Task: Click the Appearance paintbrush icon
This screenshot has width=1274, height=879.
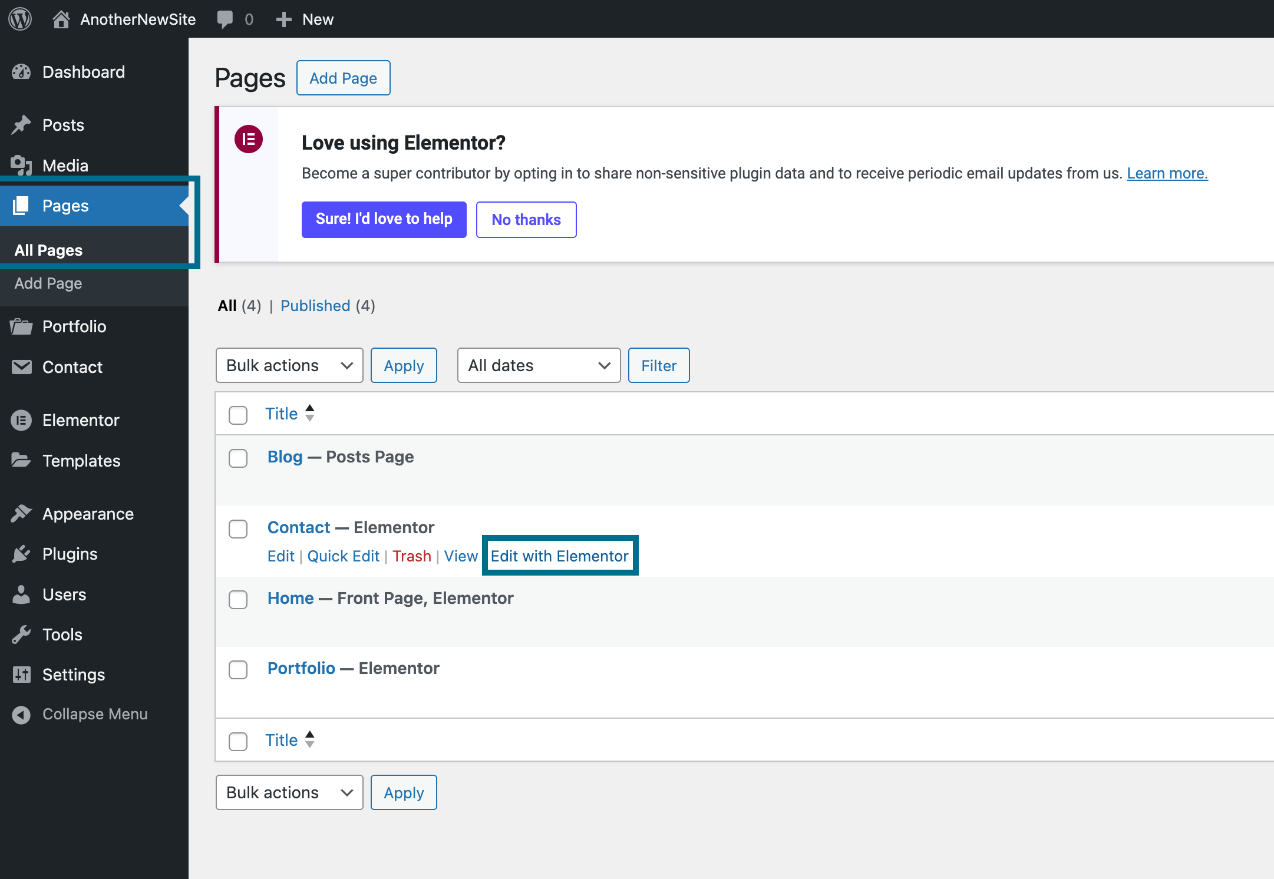Action: click(21, 514)
